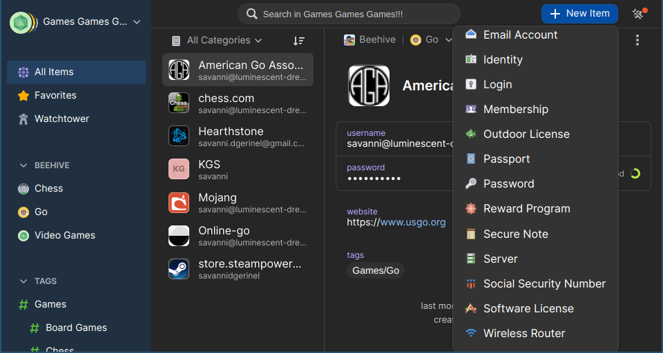663x353 pixels.
Task: Click the Hearthstone Battle.net icon
Action: 179,136
